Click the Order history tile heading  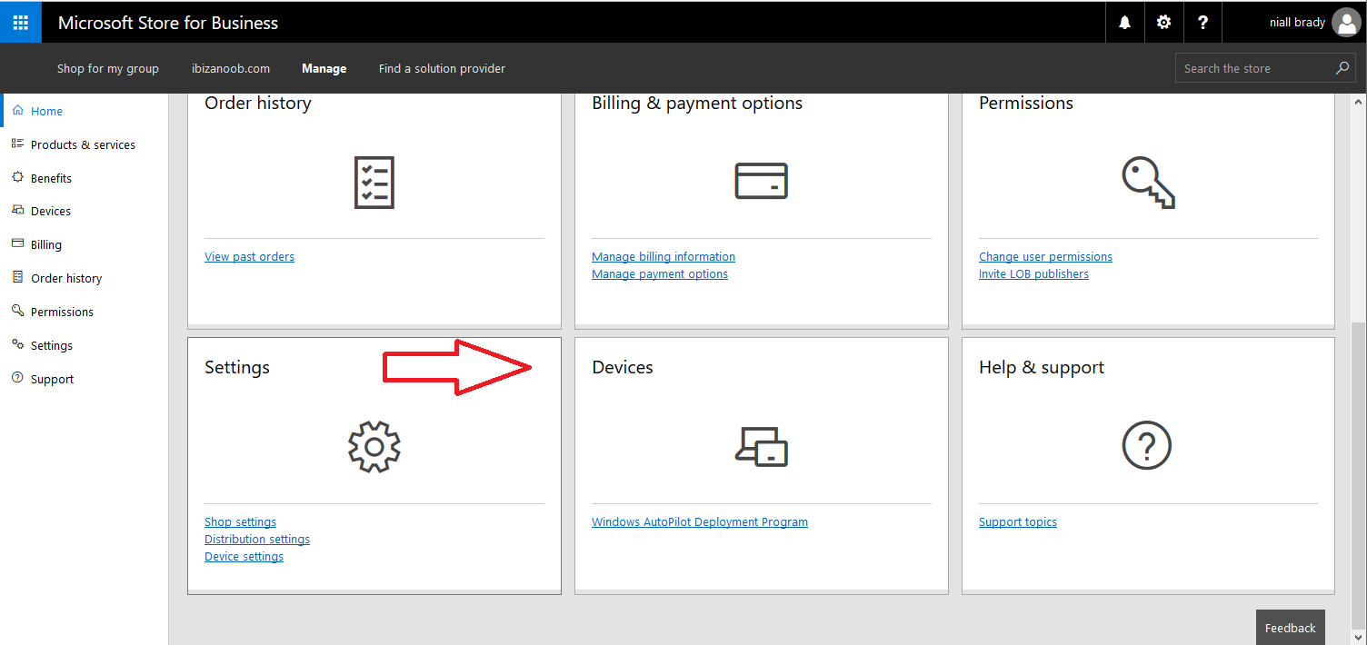(x=258, y=103)
